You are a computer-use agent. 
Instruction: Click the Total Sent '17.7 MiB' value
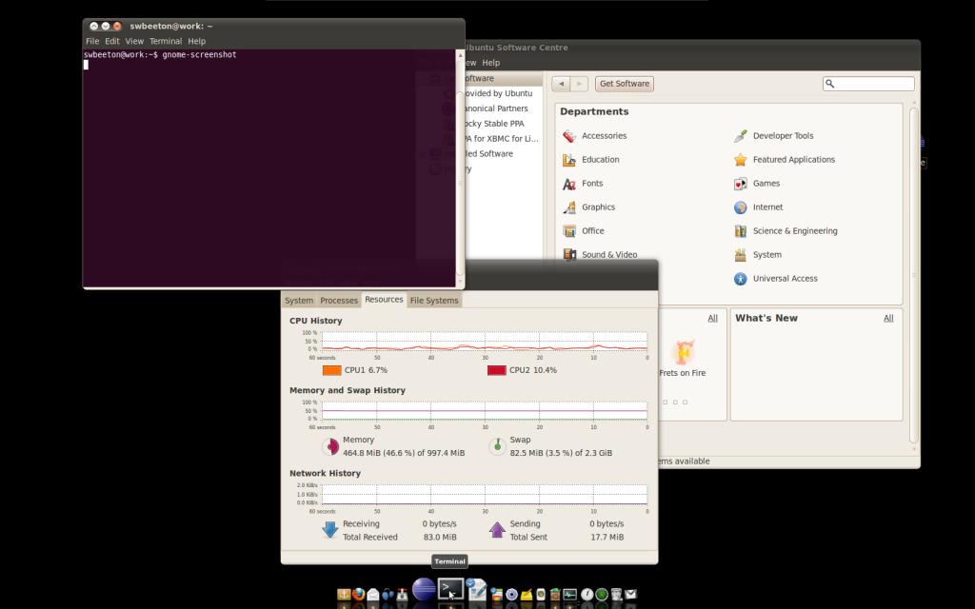pos(607,538)
